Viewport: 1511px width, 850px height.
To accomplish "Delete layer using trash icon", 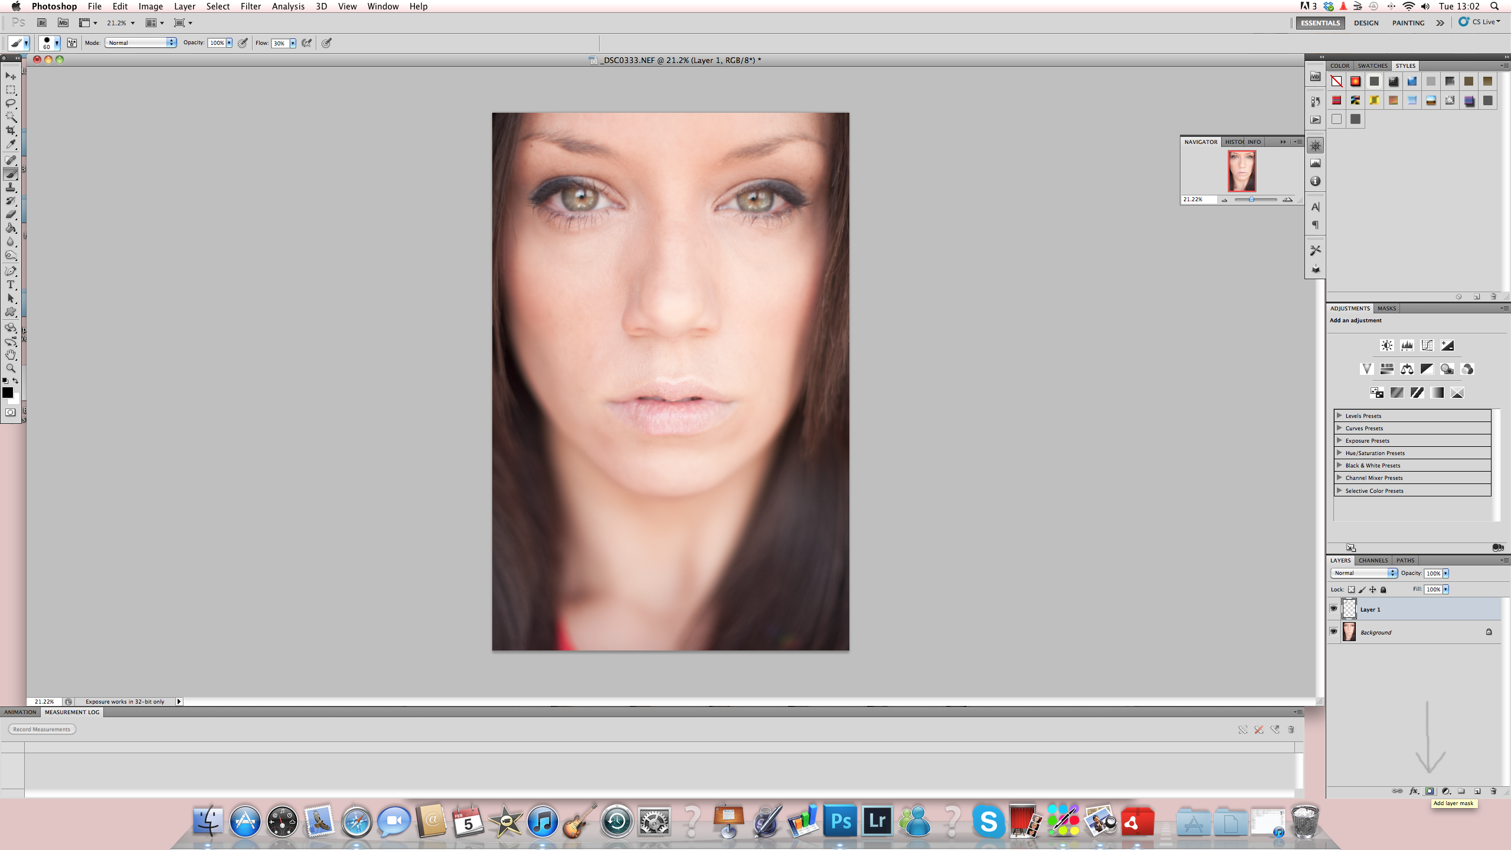I will pos(1493,791).
